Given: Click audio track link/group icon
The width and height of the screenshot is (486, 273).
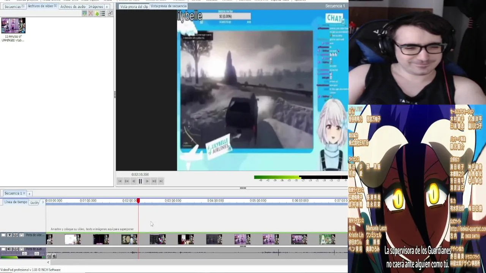Looking at the screenshot, I should 16,249.
